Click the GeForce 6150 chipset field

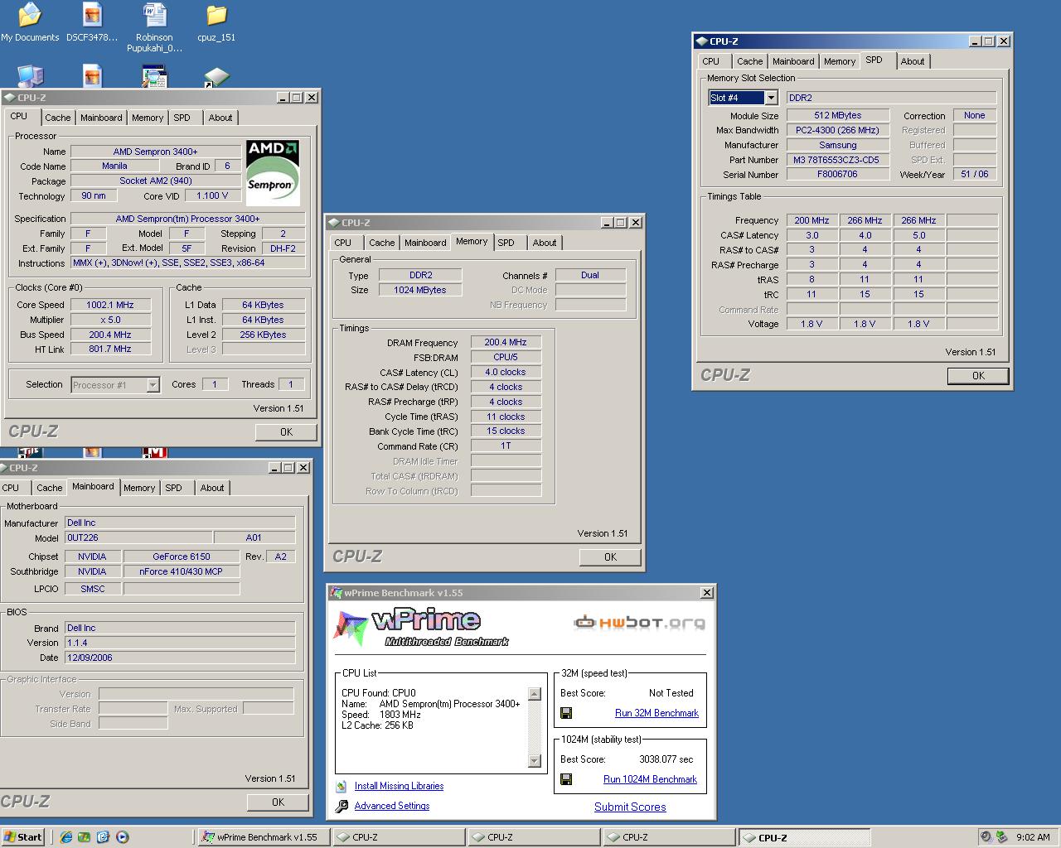(x=182, y=556)
